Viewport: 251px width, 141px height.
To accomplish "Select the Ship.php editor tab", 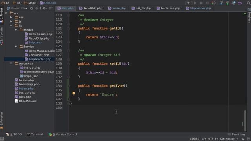I will [x=65, y=8].
